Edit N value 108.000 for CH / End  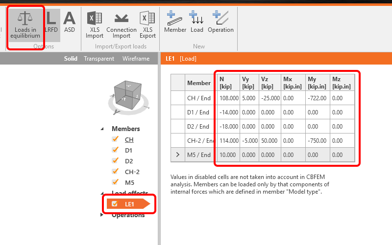228,98
